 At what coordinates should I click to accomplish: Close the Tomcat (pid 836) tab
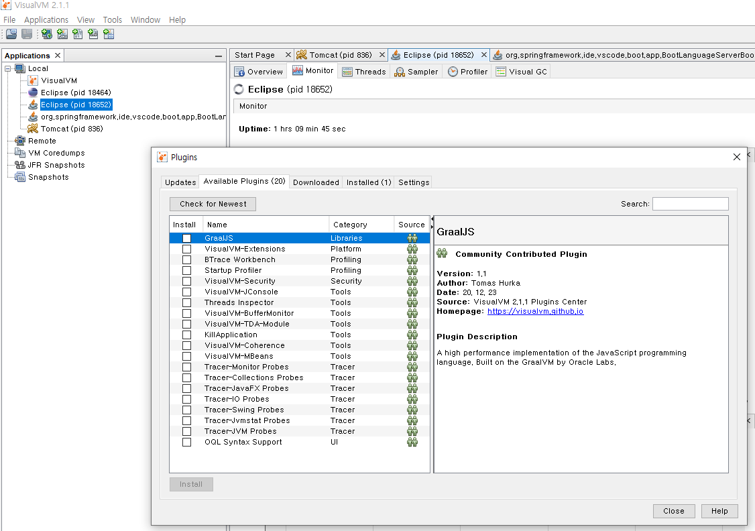[382, 55]
